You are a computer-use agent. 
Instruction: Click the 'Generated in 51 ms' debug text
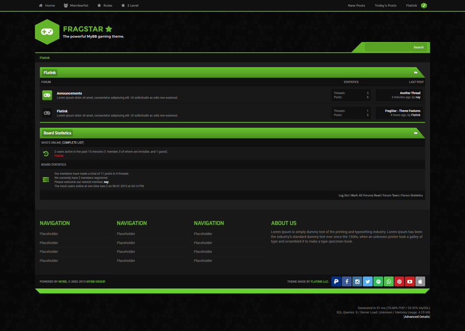(394, 308)
